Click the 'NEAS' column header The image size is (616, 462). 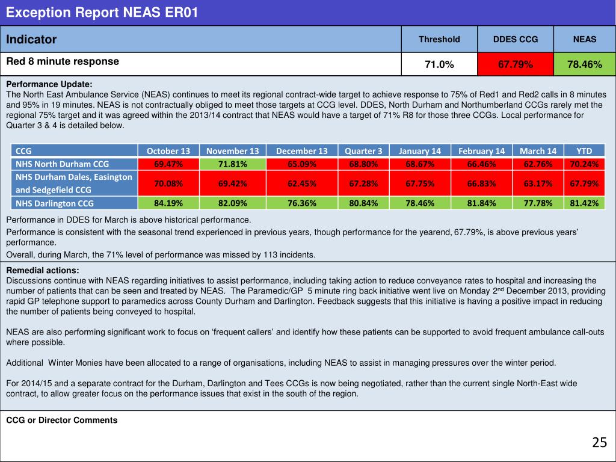pyautogui.click(x=585, y=39)
